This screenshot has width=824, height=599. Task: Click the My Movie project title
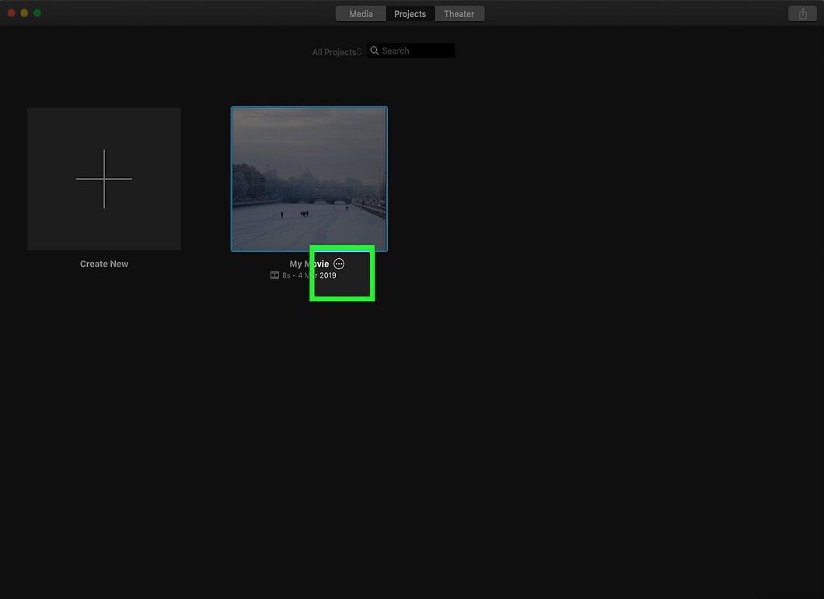click(x=309, y=264)
